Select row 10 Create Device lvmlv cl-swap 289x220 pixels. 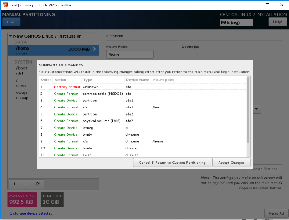(x=143, y=148)
